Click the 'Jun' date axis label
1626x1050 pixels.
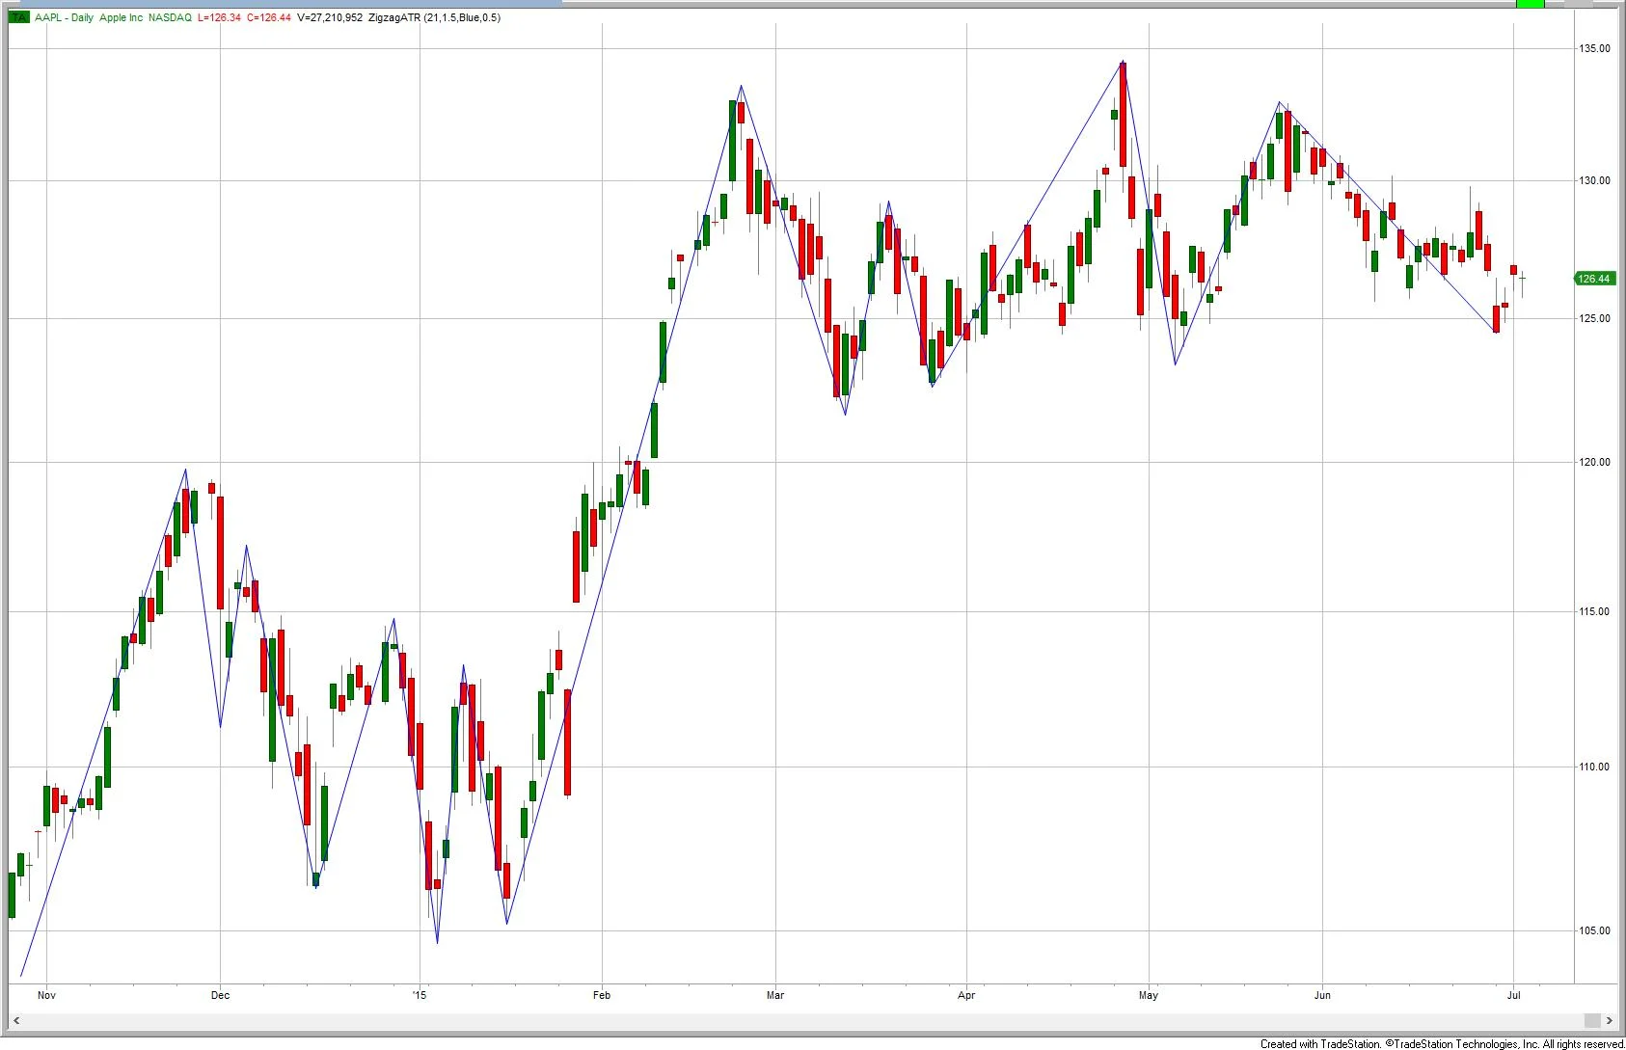pos(1322,995)
